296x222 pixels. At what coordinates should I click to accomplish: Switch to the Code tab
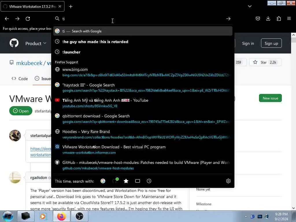[20, 79]
